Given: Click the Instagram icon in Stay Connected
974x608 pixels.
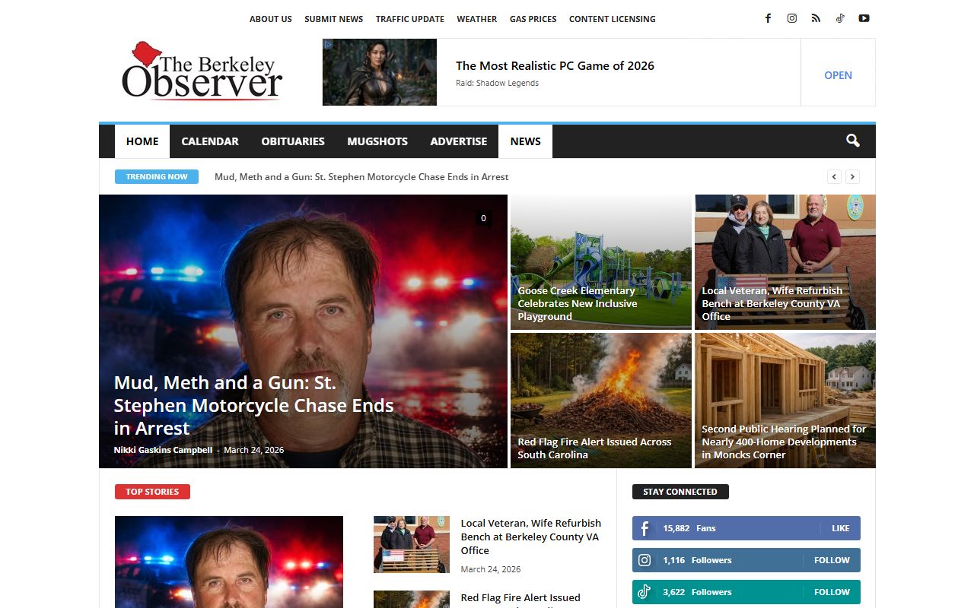Looking at the screenshot, I should tap(645, 560).
